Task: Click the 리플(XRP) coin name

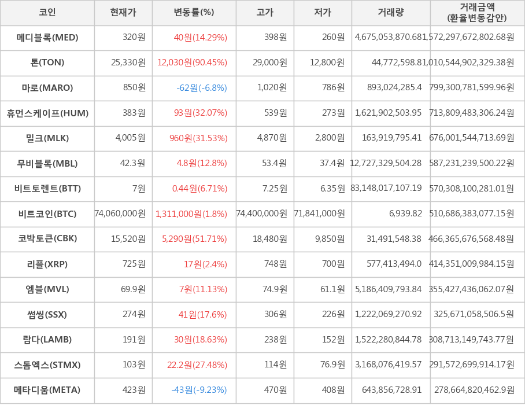Action: click(47, 264)
